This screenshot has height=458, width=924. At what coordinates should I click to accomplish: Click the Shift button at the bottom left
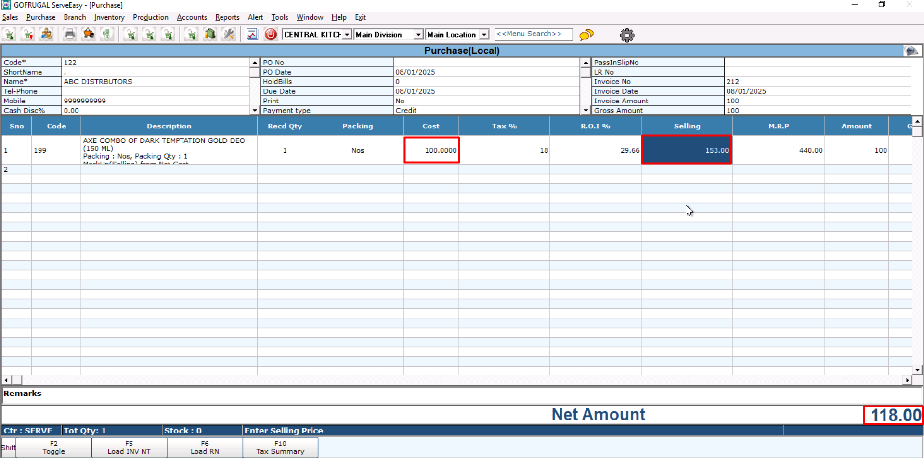[8, 447]
